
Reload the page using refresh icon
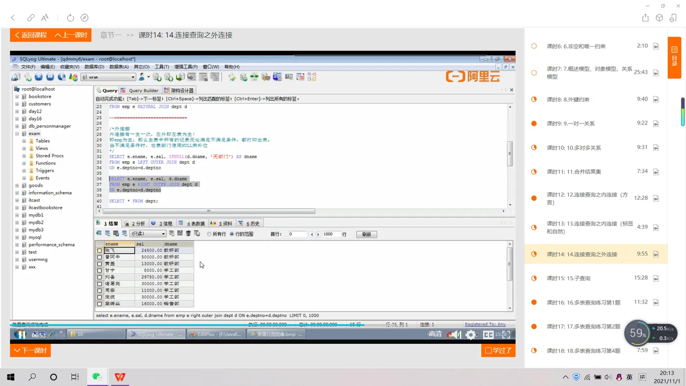click(x=70, y=18)
